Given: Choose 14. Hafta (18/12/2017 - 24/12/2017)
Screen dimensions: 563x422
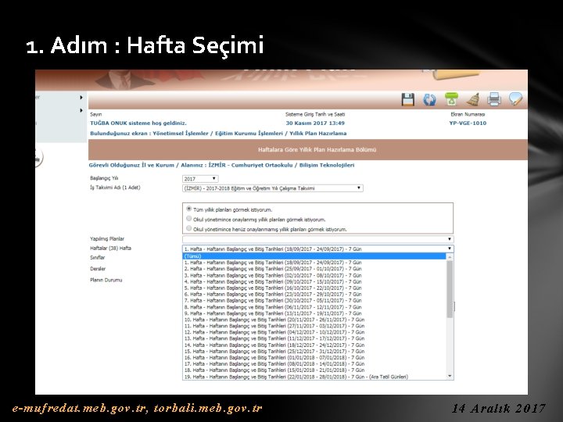Looking at the screenshot, I should 314,345.
